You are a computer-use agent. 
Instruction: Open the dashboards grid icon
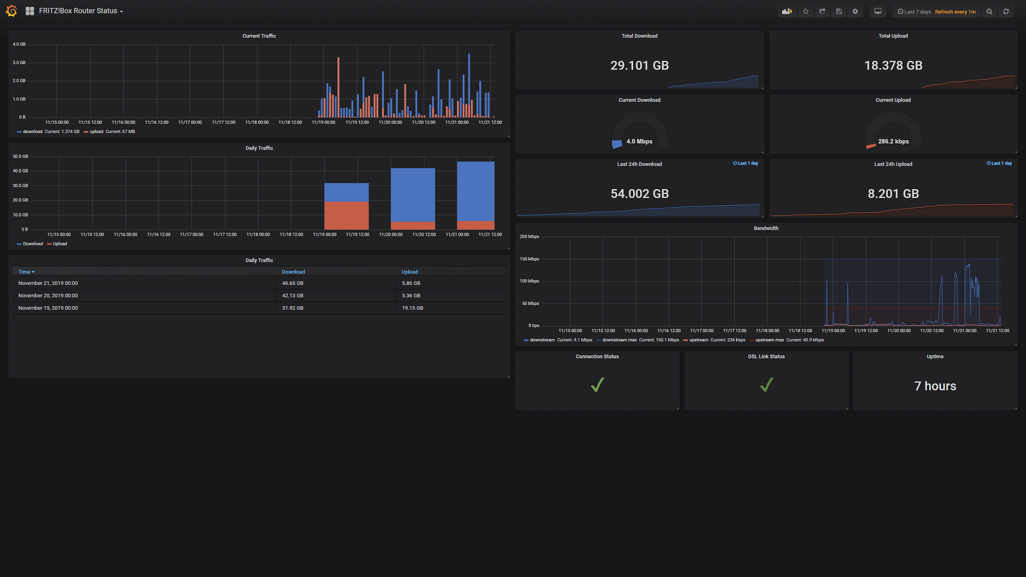pos(29,11)
